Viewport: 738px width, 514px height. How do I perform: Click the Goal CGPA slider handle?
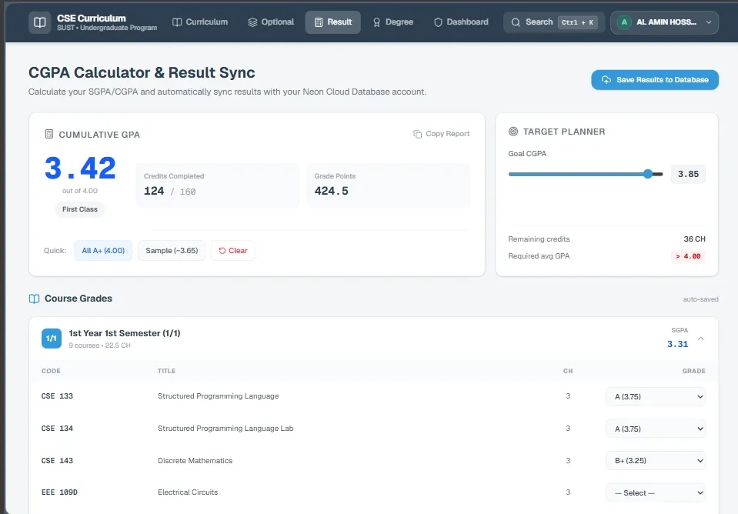click(648, 174)
